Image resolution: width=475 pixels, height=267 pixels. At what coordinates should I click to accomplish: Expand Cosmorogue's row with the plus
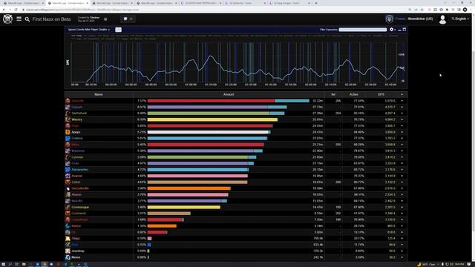(x=402, y=207)
